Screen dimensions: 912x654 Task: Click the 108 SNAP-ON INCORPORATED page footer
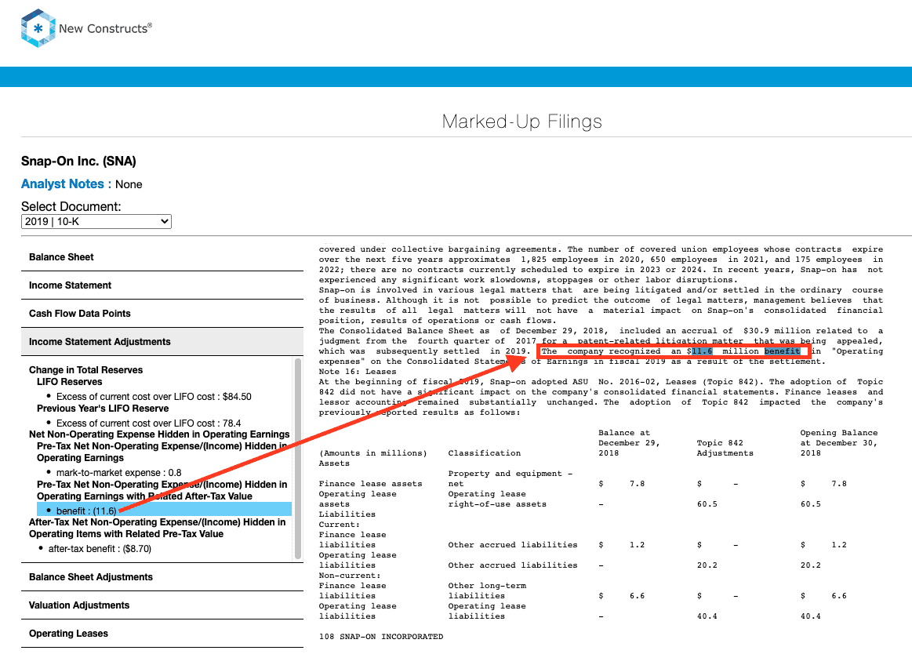click(x=381, y=637)
